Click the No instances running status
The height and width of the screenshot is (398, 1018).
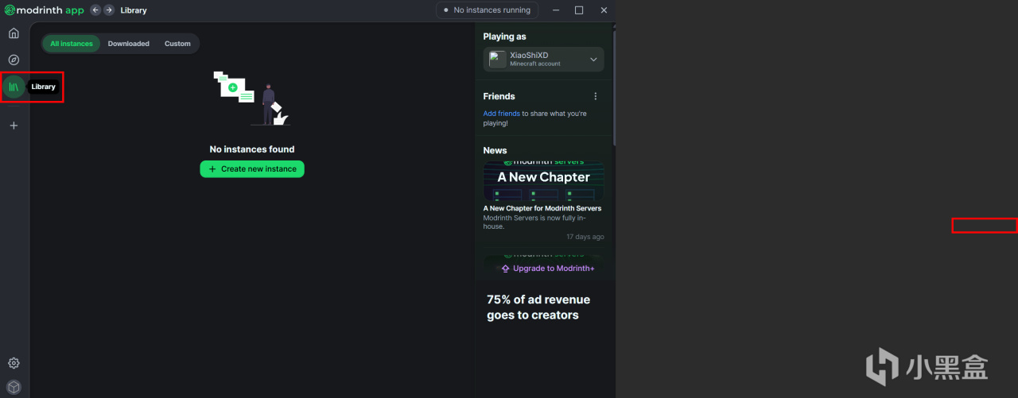tap(487, 10)
